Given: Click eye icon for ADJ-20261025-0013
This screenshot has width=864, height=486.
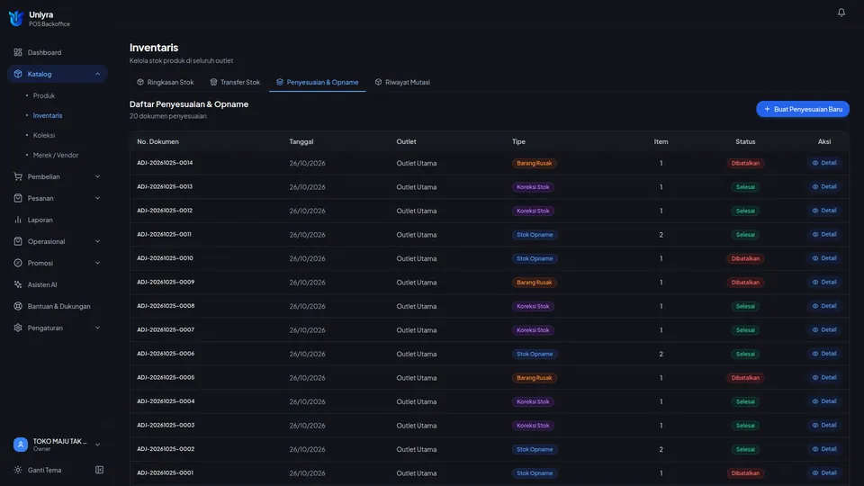Looking at the screenshot, I should pyautogui.click(x=815, y=187).
